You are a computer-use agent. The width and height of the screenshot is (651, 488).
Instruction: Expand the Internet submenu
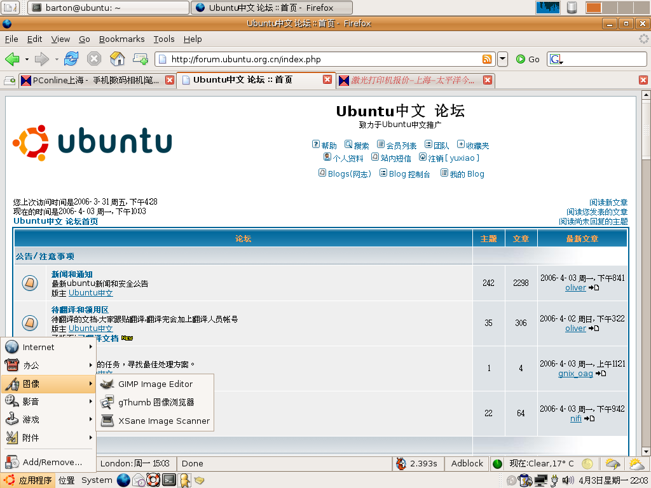pos(48,347)
